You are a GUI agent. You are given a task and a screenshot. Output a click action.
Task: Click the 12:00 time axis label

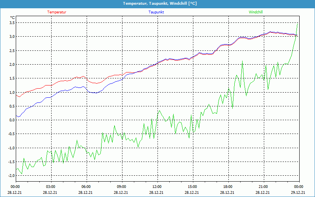156,187
